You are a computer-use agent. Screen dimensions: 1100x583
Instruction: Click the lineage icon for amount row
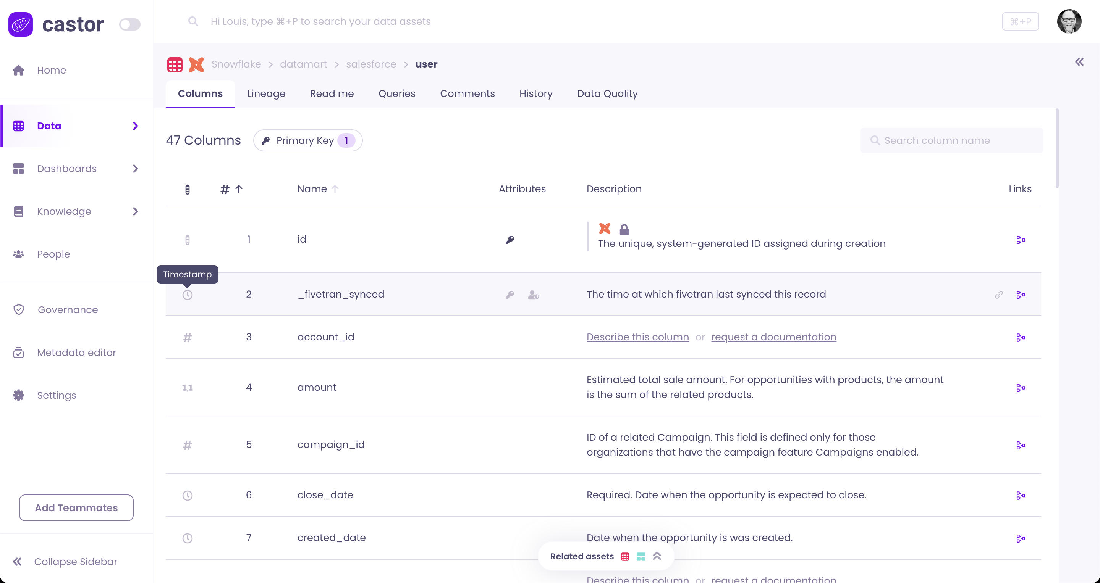point(1021,388)
